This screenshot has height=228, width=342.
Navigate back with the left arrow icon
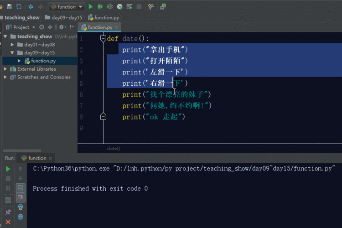(x=31, y=6)
